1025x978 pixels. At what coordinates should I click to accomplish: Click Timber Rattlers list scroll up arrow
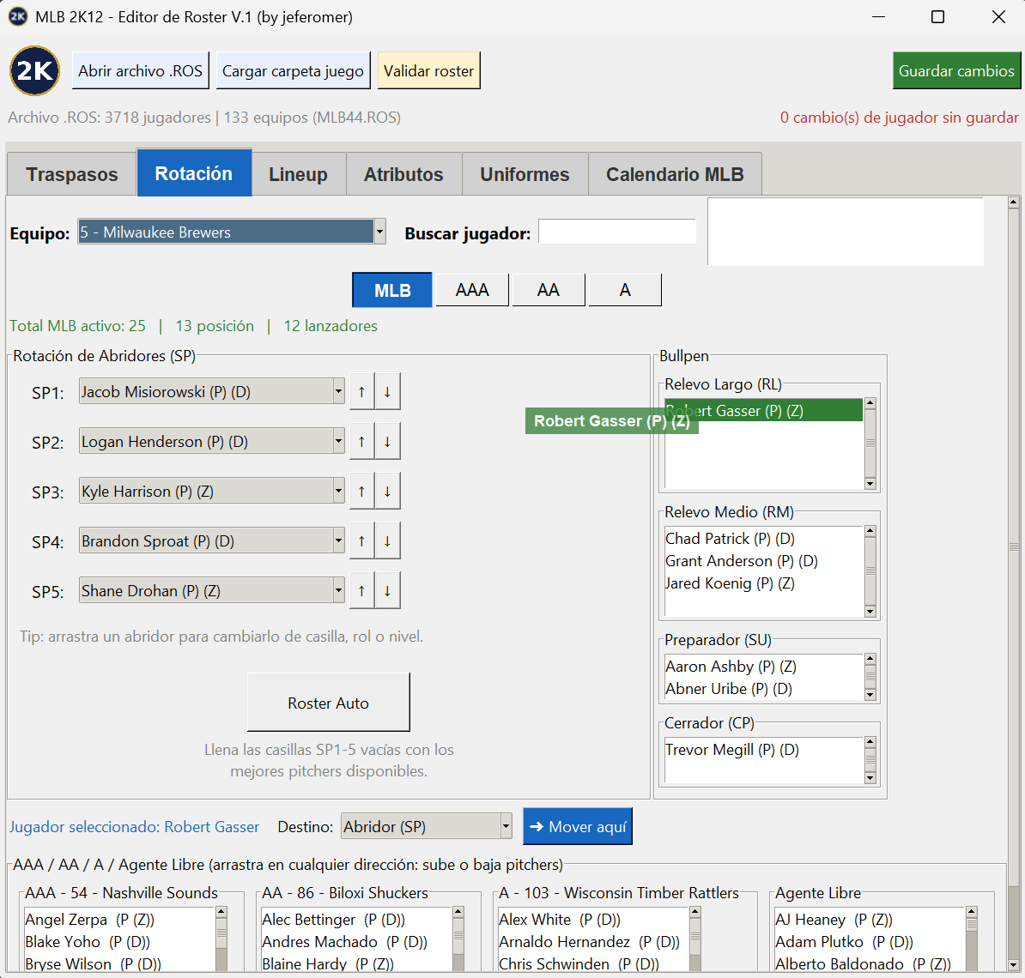[694, 911]
